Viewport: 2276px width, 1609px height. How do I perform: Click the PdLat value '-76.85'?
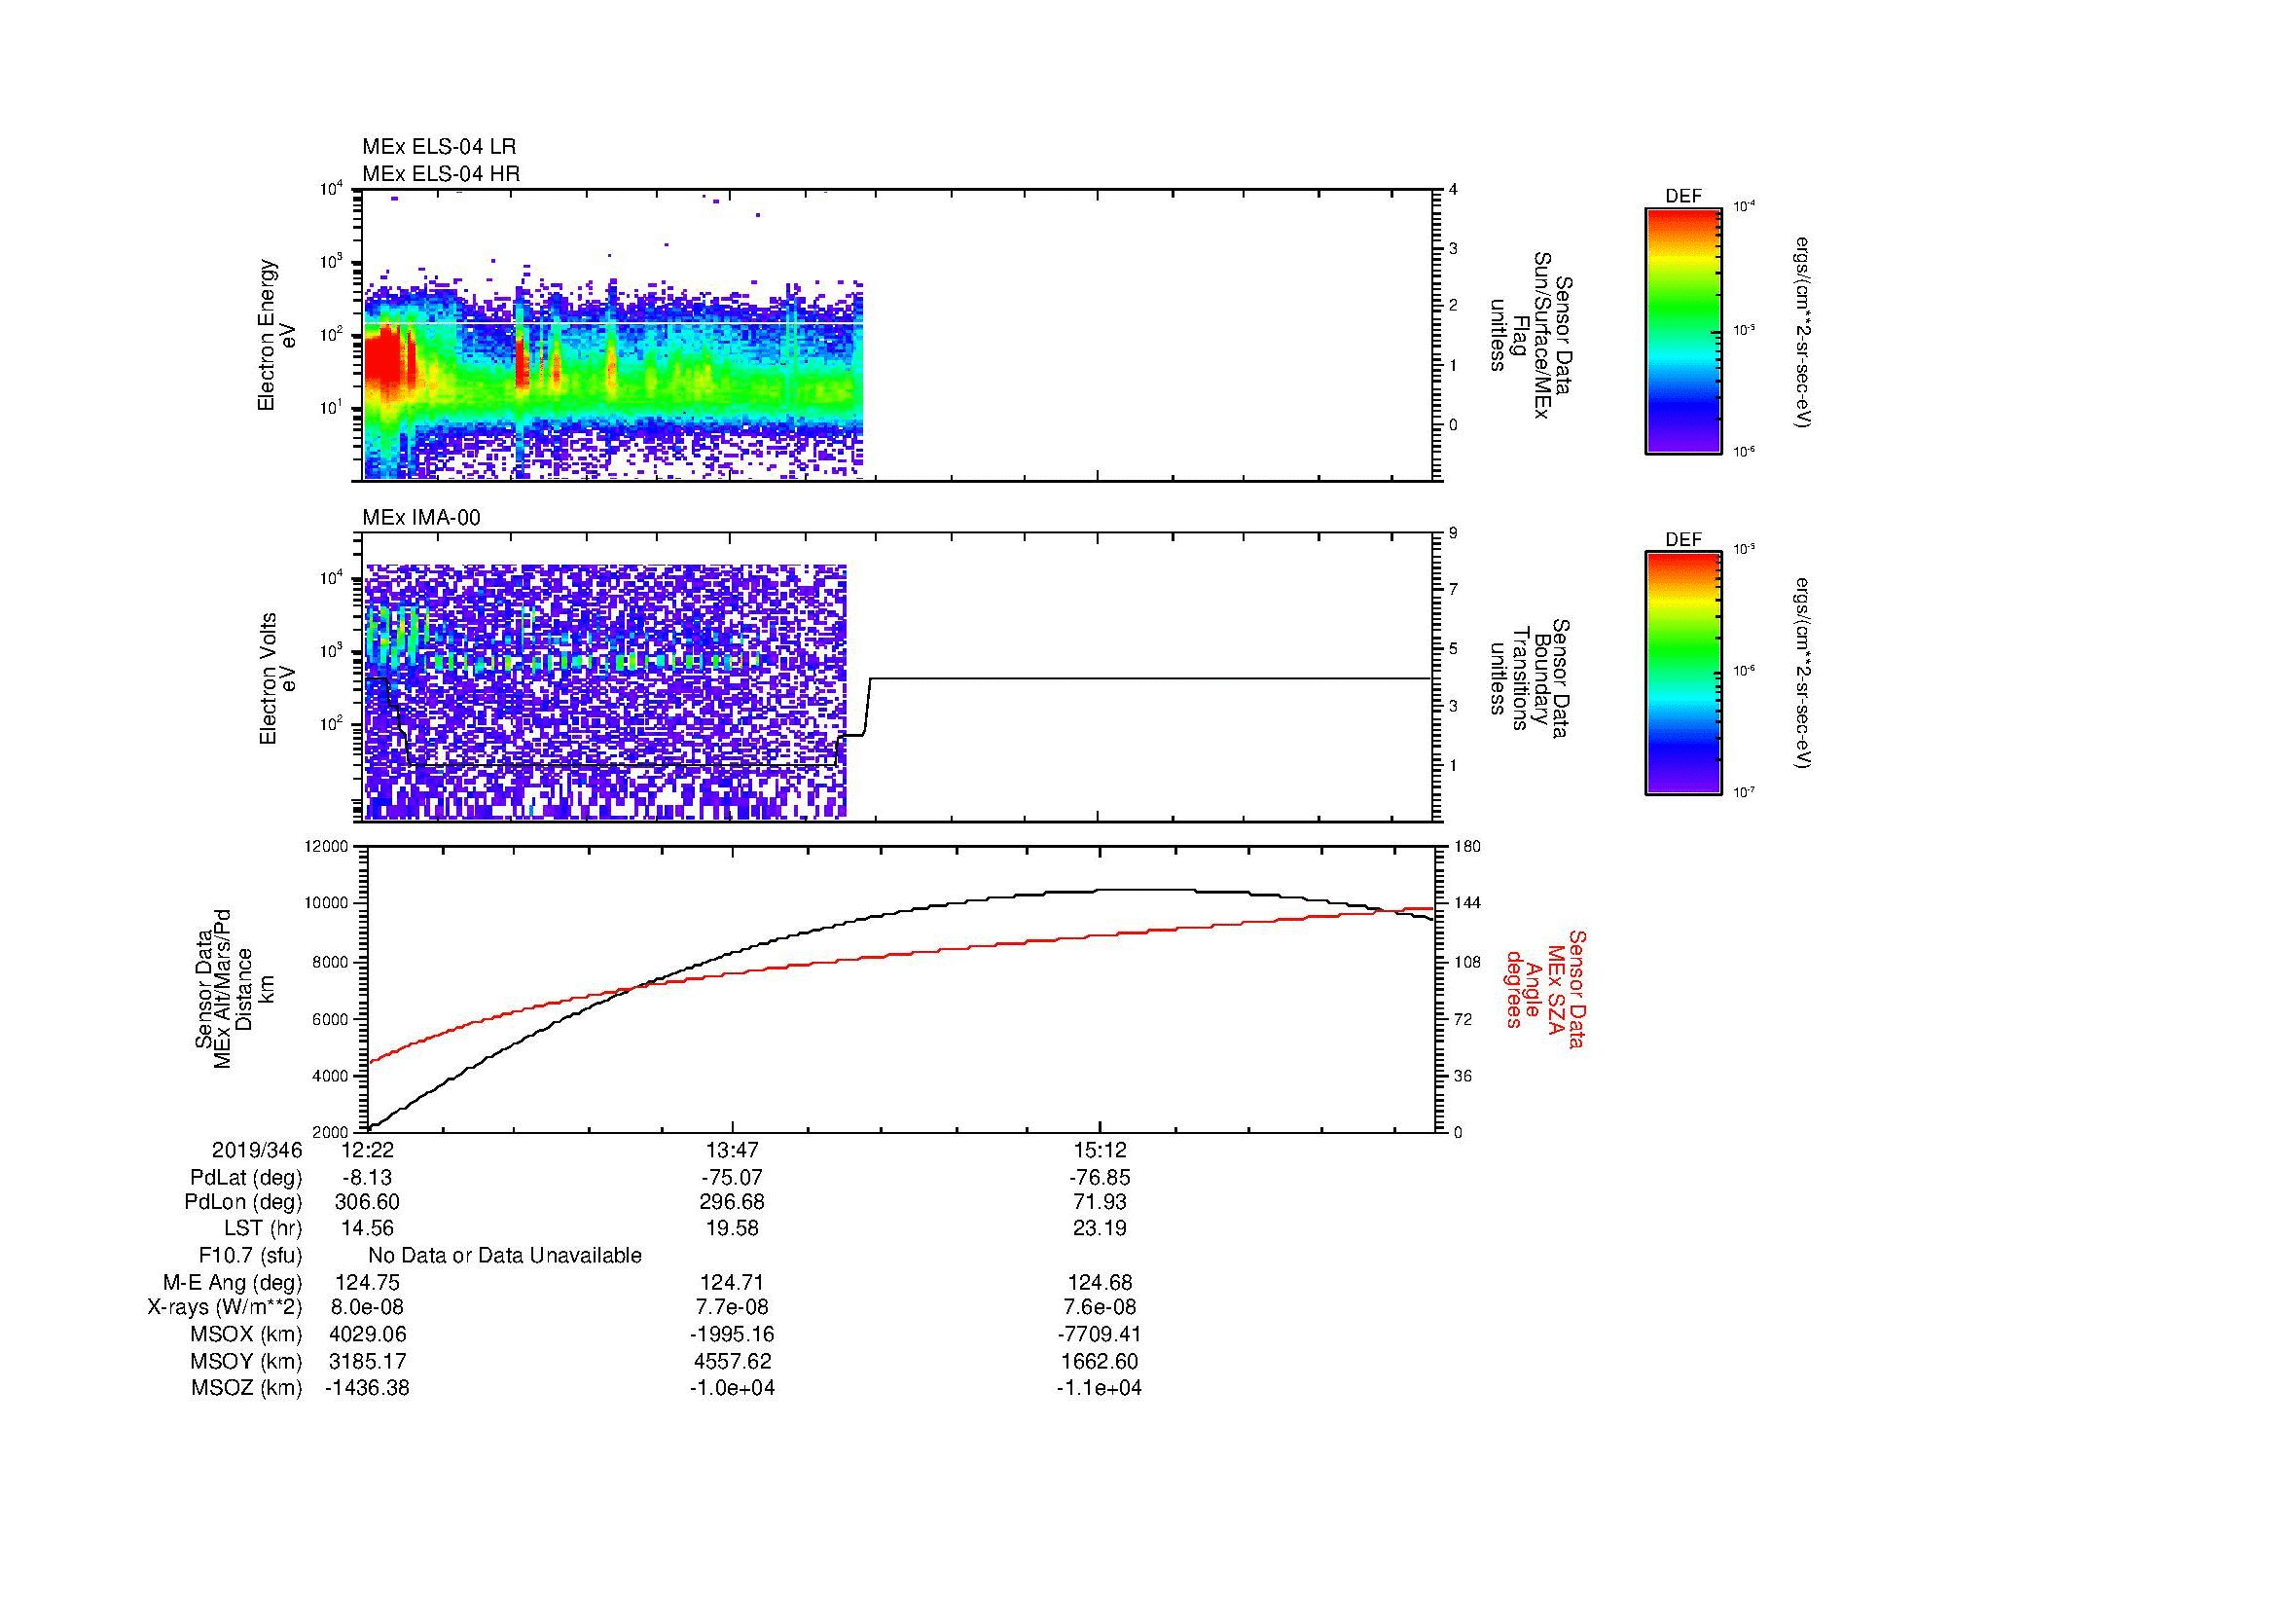pos(1100,1178)
